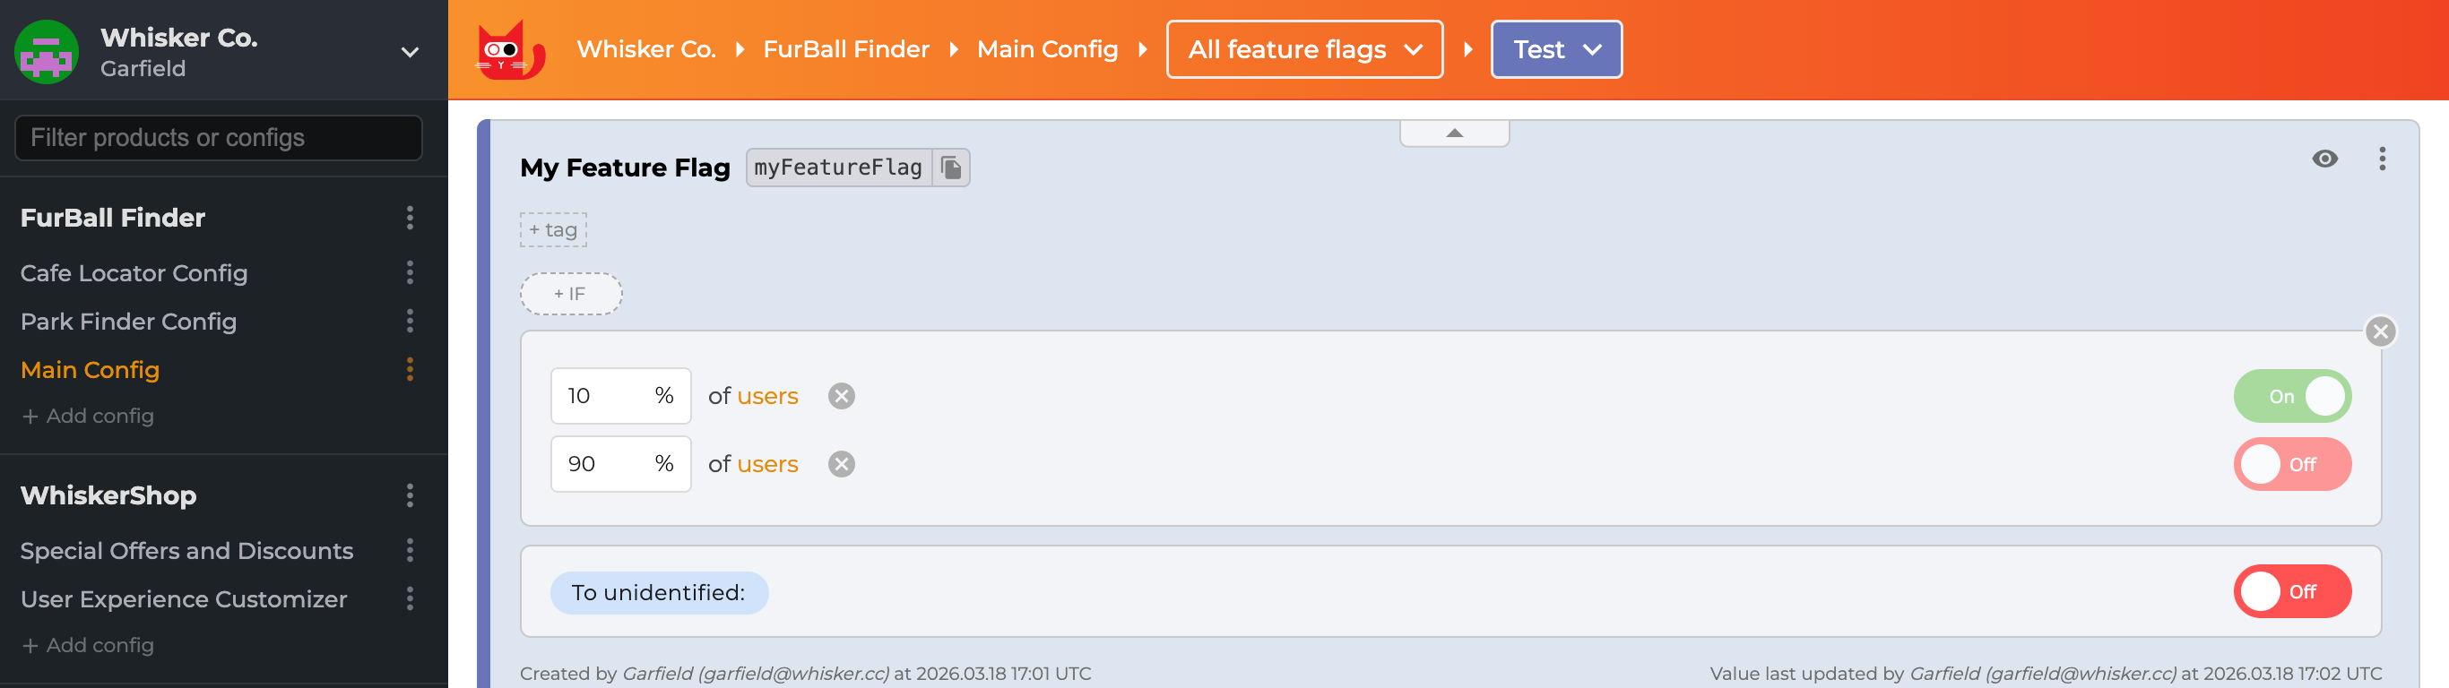
Task: Remove the 10% of users rule
Action: click(x=841, y=396)
